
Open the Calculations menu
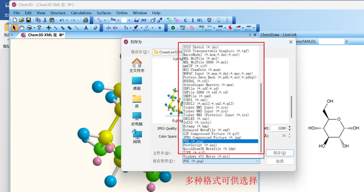pos(81,13)
